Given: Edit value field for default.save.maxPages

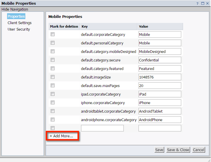Looking at the screenshot, I should (160, 86).
